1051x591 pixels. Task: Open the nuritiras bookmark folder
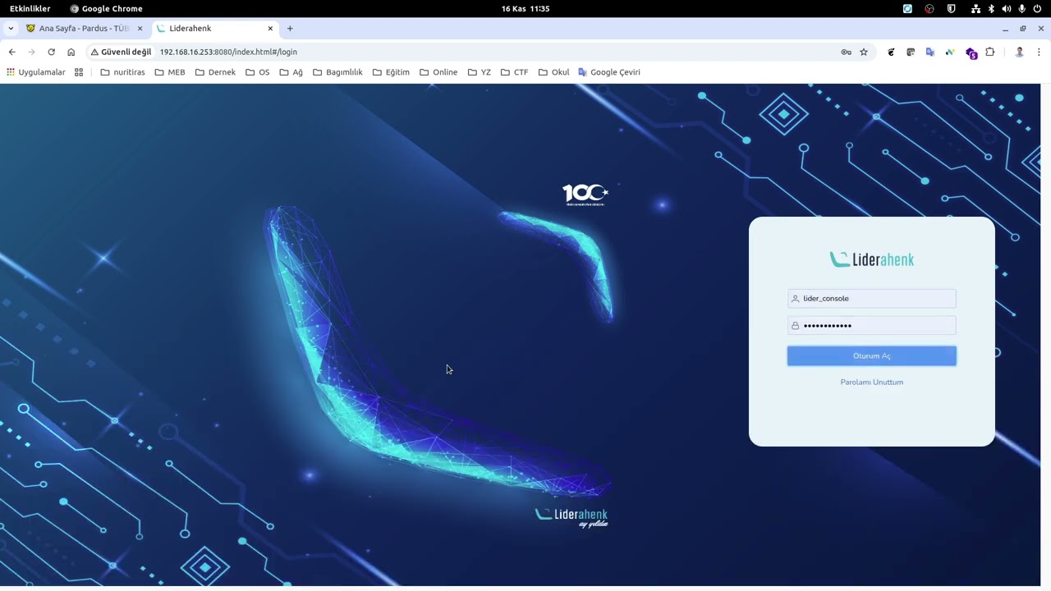coord(122,72)
